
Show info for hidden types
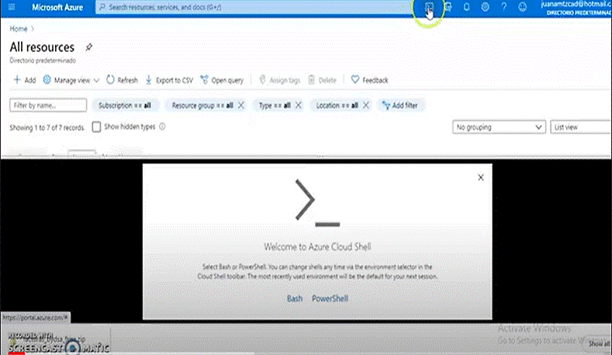click(x=162, y=126)
